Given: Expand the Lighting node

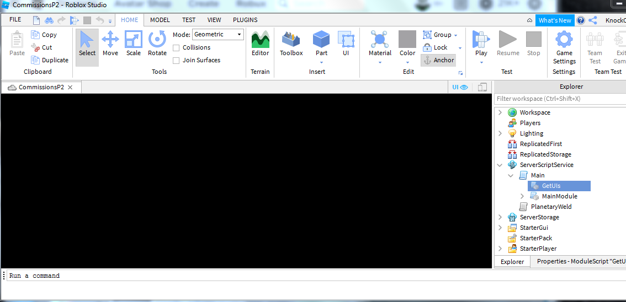Looking at the screenshot, I should (500, 133).
